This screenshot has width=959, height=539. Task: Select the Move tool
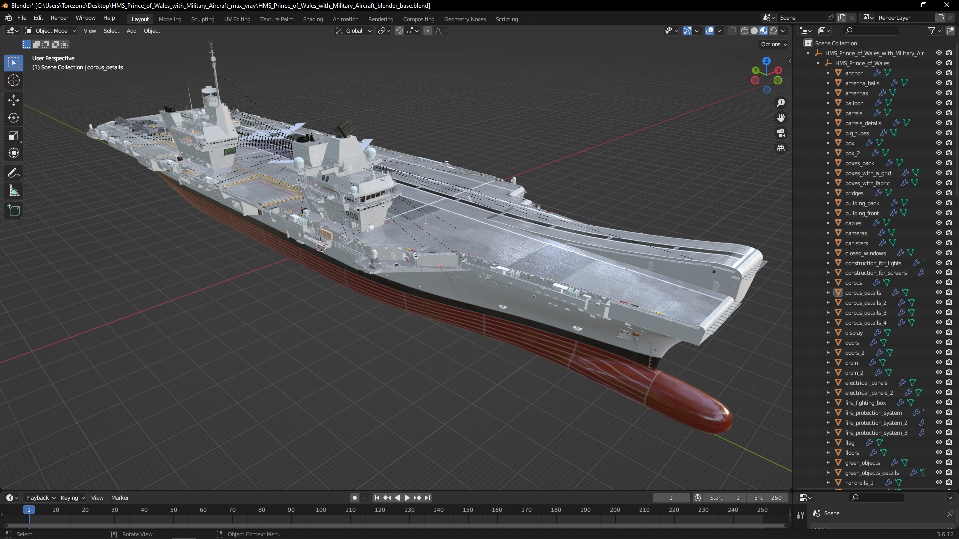(x=14, y=100)
